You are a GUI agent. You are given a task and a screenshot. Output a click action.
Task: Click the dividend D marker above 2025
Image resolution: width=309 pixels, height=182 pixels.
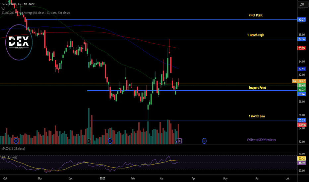click(x=110, y=141)
